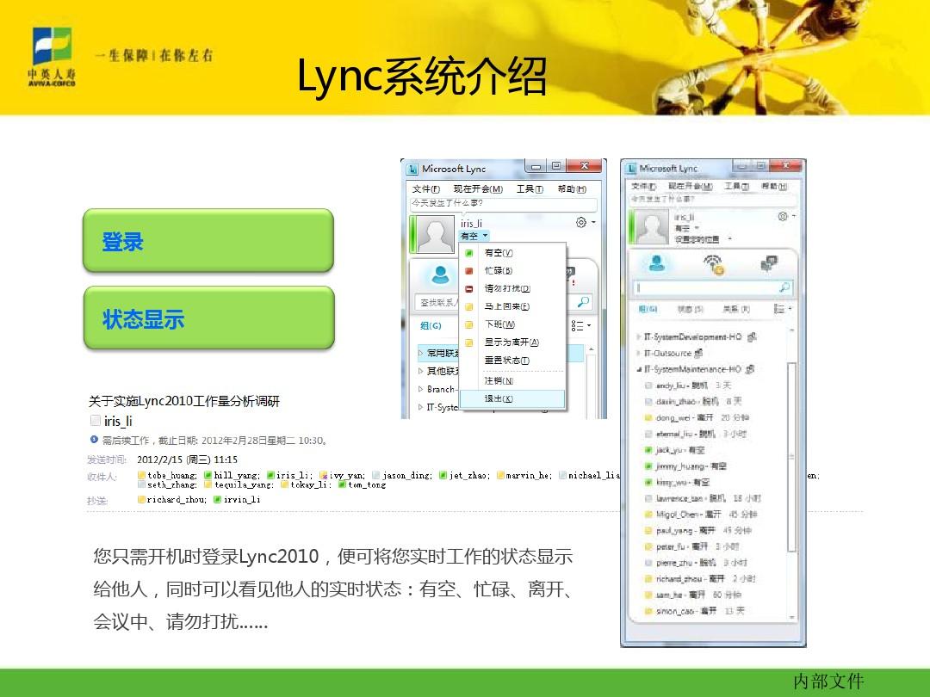This screenshot has width=930, height=697.
Task: Click the contacts person icon in right Lync window
Action: [x=656, y=262]
